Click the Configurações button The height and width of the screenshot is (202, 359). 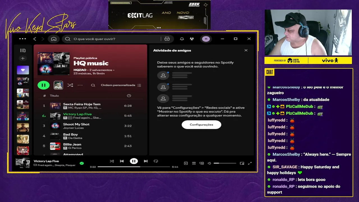click(201, 125)
